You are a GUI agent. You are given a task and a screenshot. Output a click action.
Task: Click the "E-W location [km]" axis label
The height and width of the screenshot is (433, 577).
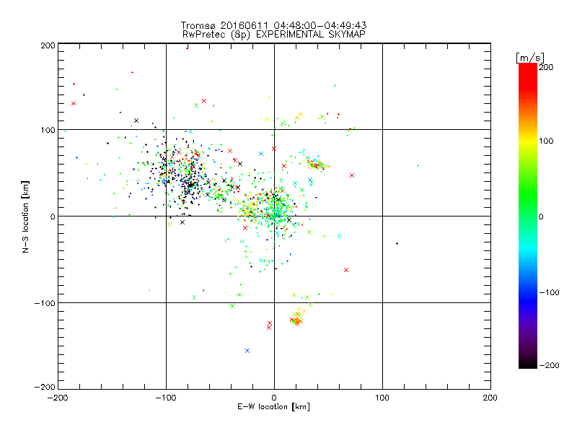click(273, 406)
